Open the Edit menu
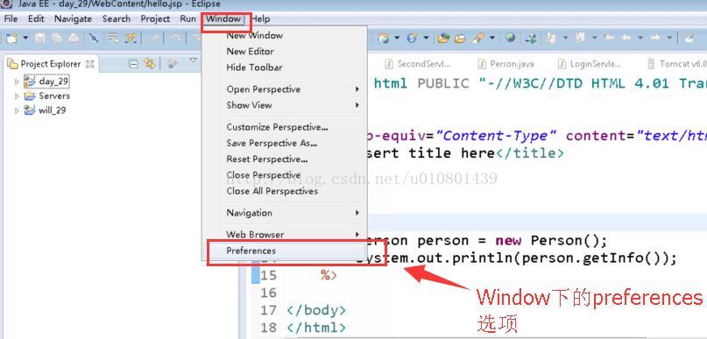 point(36,19)
